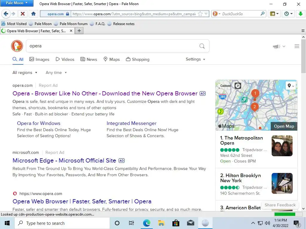The height and width of the screenshot is (229, 306).
Task: Switch to the News tab
Action: coord(88,59)
